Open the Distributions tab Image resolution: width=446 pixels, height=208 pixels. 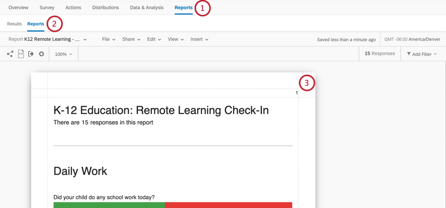coord(105,8)
